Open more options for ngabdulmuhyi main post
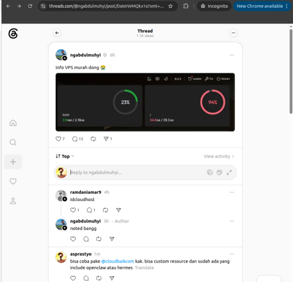Screen dimensions: 293x282 tap(231, 55)
